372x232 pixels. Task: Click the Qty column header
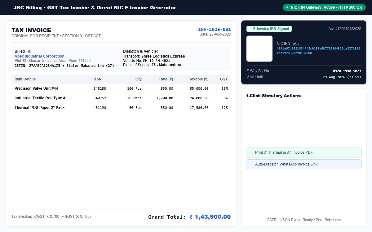point(138,79)
